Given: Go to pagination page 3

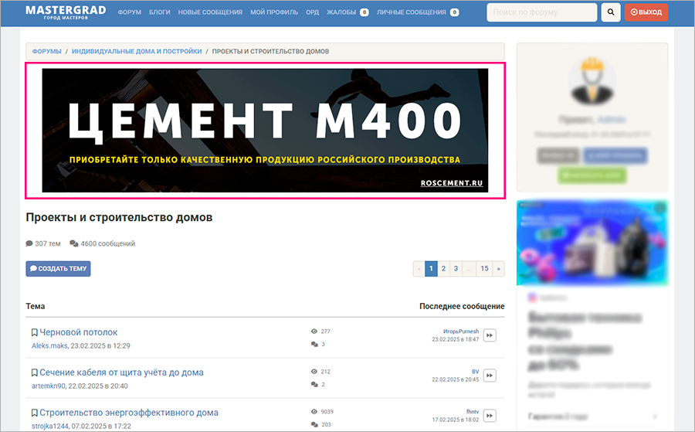Looking at the screenshot, I should (x=456, y=269).
